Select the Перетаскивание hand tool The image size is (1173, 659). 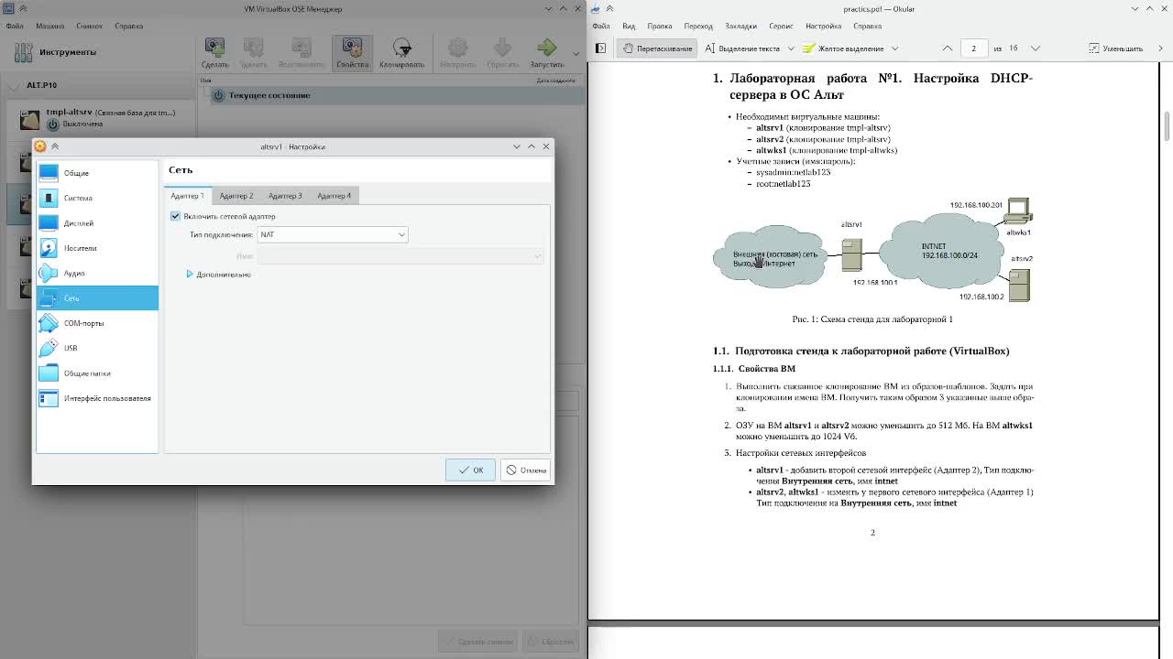pyautogui.click(x=658, y=49)
